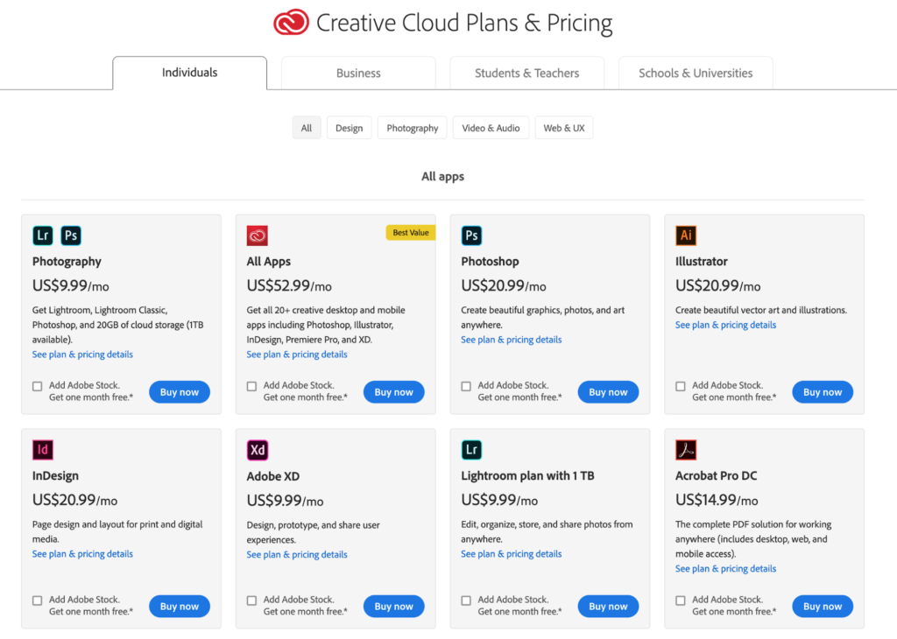Open the Schools & Universities tab

pyautogui.click(x=696, y=74)
